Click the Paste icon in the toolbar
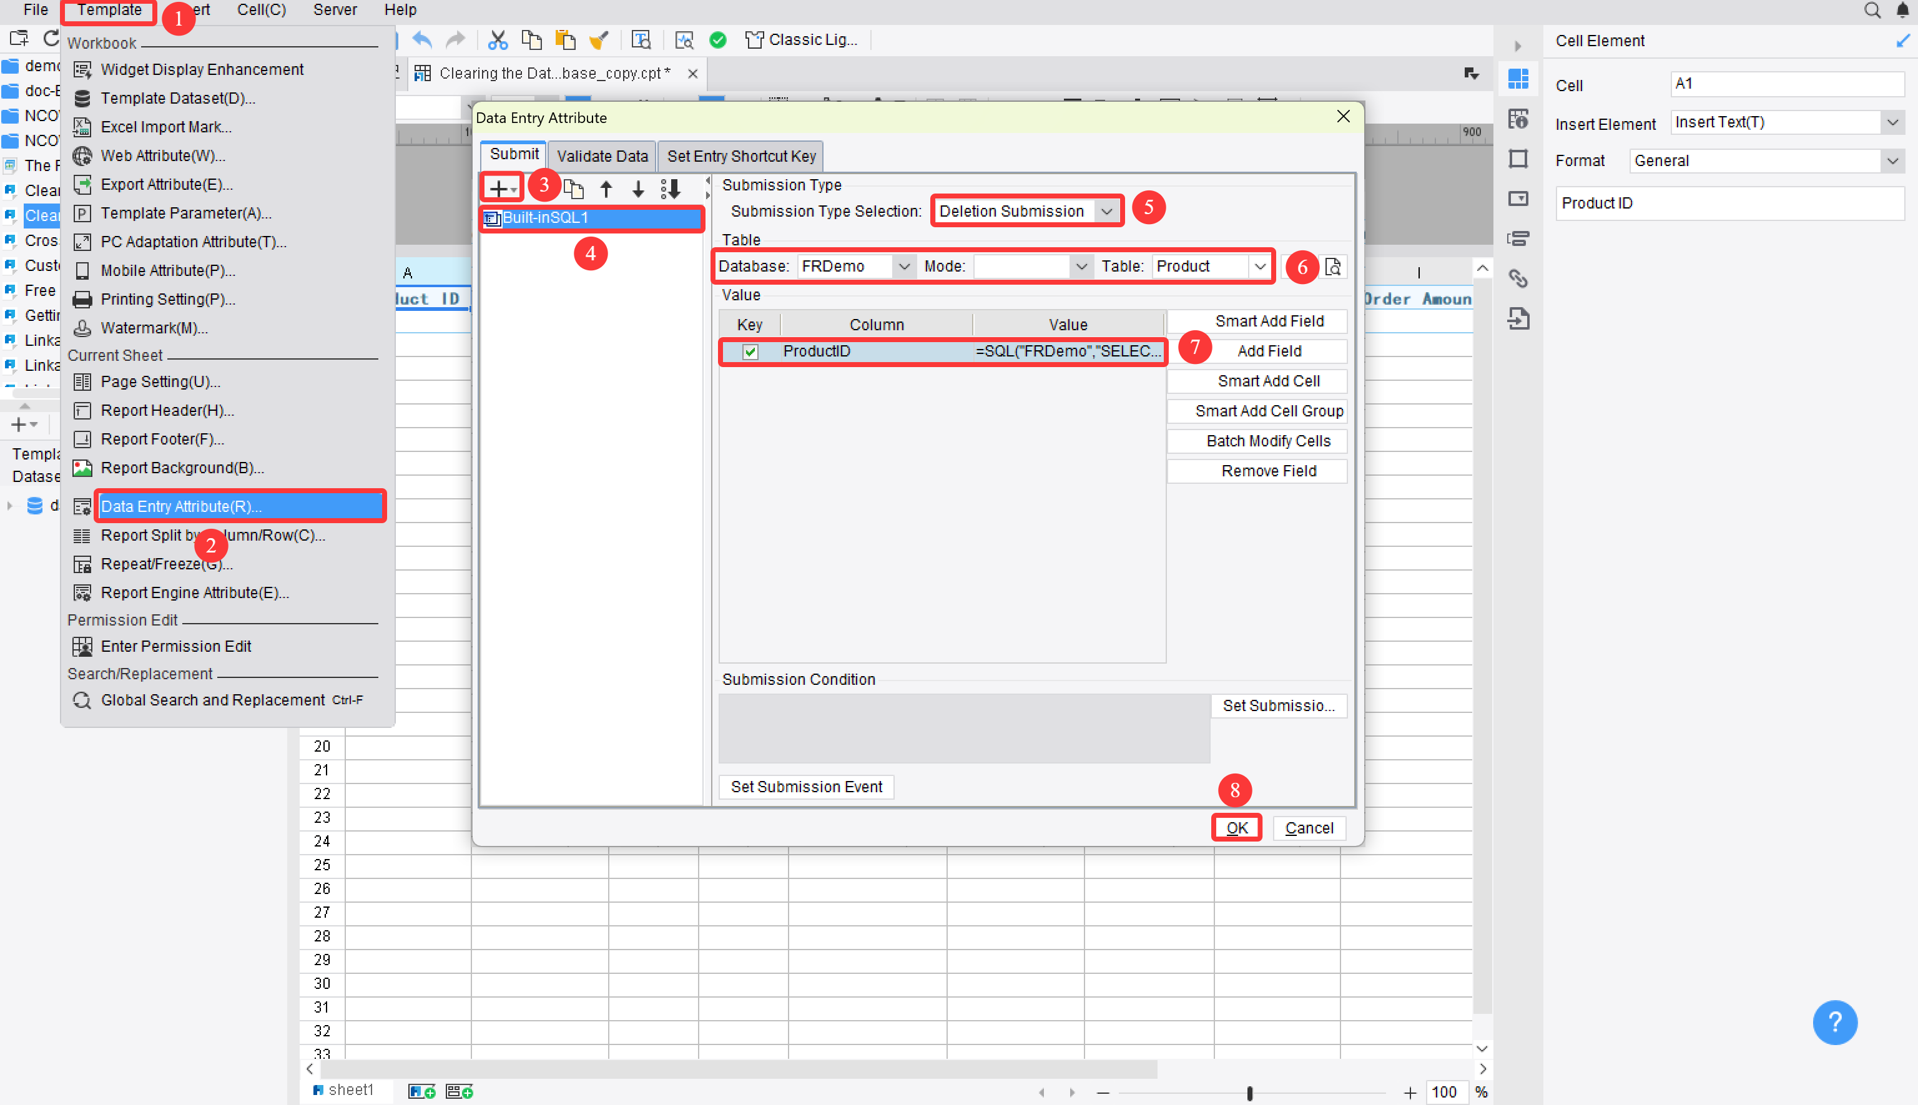 click(564, 39)
